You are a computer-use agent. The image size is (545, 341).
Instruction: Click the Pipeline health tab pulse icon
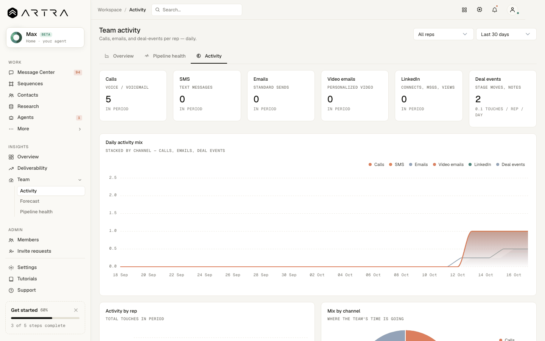[x=147, y=56]
